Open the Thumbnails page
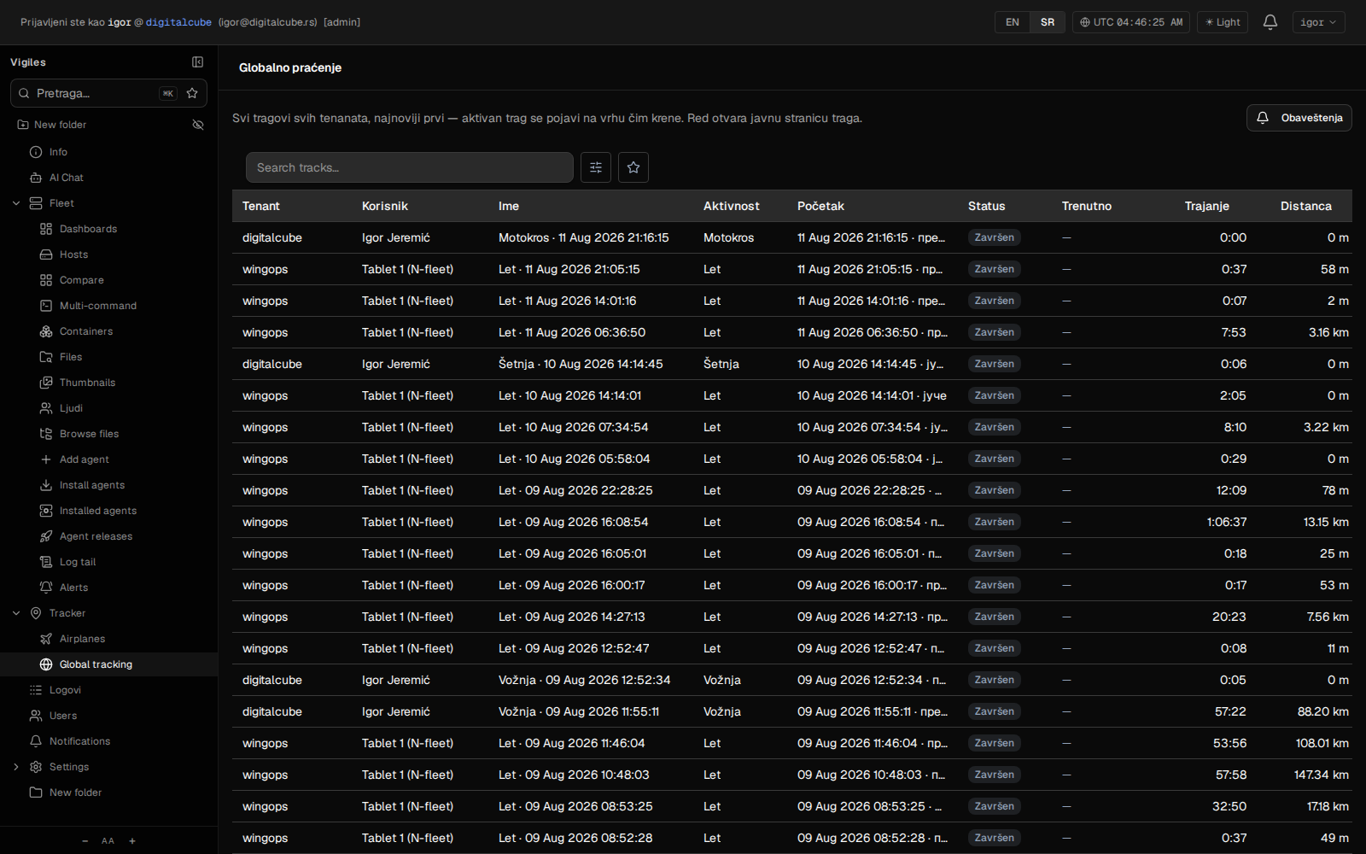The height and width of the screenshot is (854, 1366). [87, 383]
